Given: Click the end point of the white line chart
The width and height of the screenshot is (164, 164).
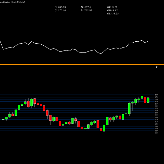Looking at the screenshot, I should [x=148, y=41].
